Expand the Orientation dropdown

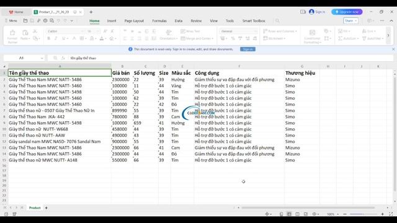point(169,38)
